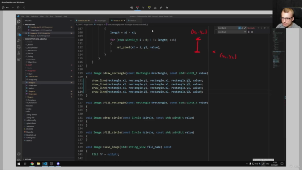Open the Accounts icon in activity bar
This screenshot has width=302, height=170.
[19, 154]
